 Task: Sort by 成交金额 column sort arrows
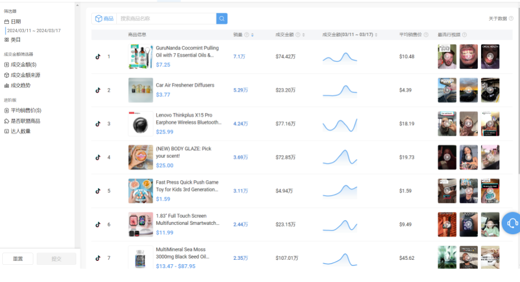pyautogui.click(x=303, y=35)
